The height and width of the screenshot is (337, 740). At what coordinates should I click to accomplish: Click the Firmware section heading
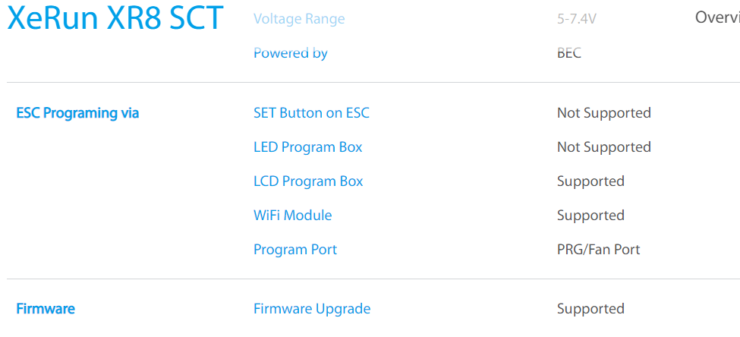46,309
